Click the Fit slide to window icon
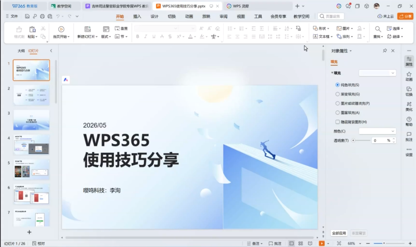Viewport: 416px width, 247px height. 339,243
